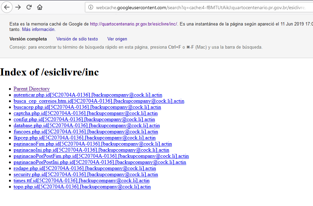Go to the browser home page icon

click(x=40, y=7)
